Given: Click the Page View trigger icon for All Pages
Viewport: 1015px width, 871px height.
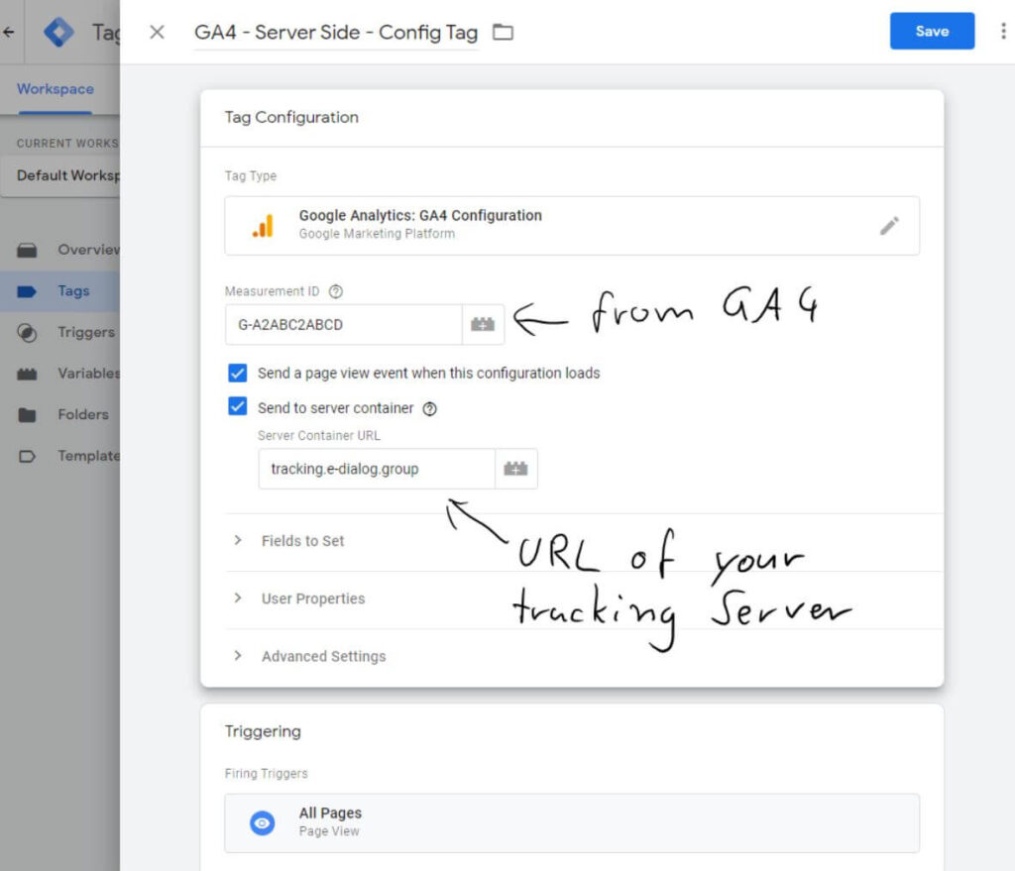Looking at the screenshot, I should point(261,822).
